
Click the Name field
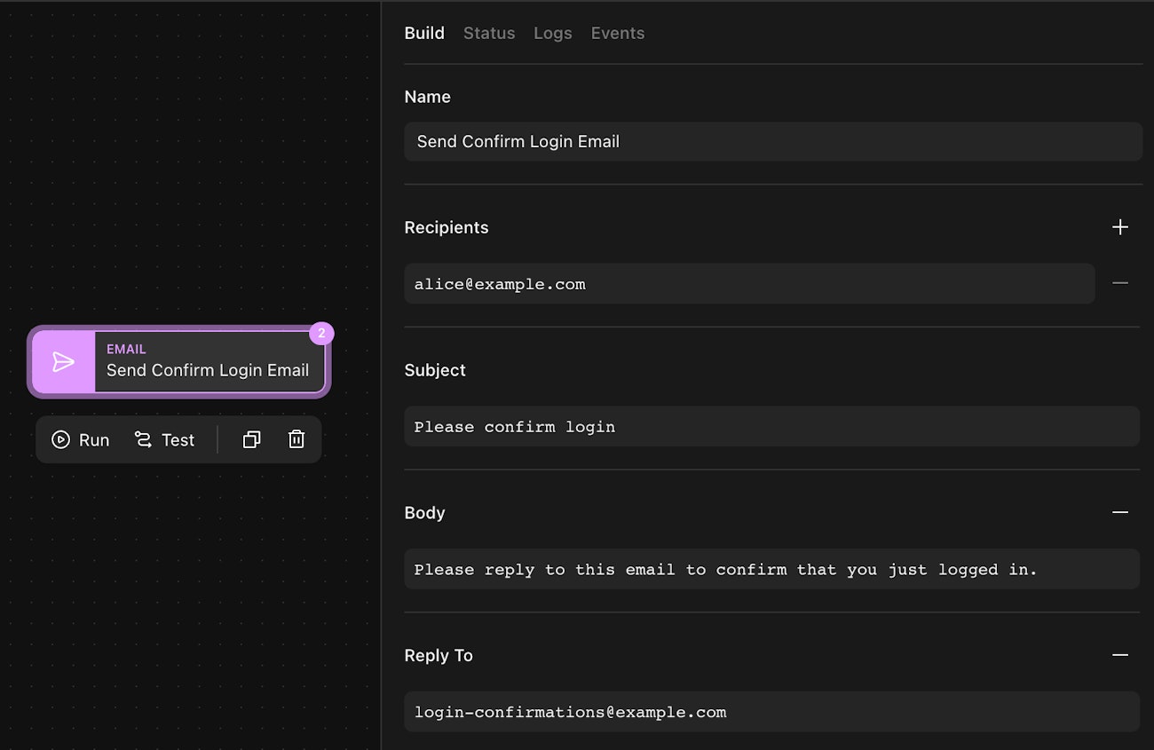coord(772,141)
